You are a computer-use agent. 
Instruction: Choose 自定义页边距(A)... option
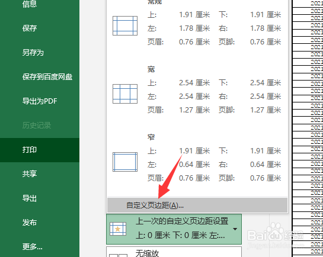[197, 205]
